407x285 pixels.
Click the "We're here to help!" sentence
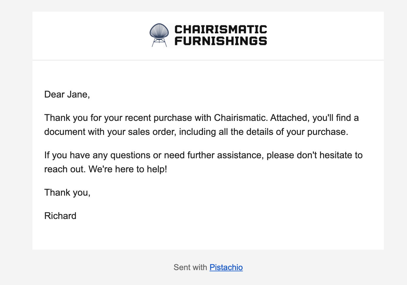[x=128, y=169]
